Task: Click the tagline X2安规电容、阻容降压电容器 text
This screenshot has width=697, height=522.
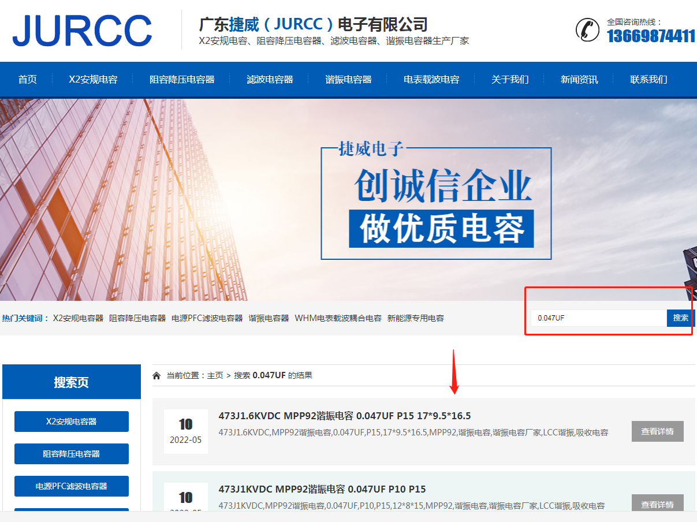Action: (x=334, y=41)
